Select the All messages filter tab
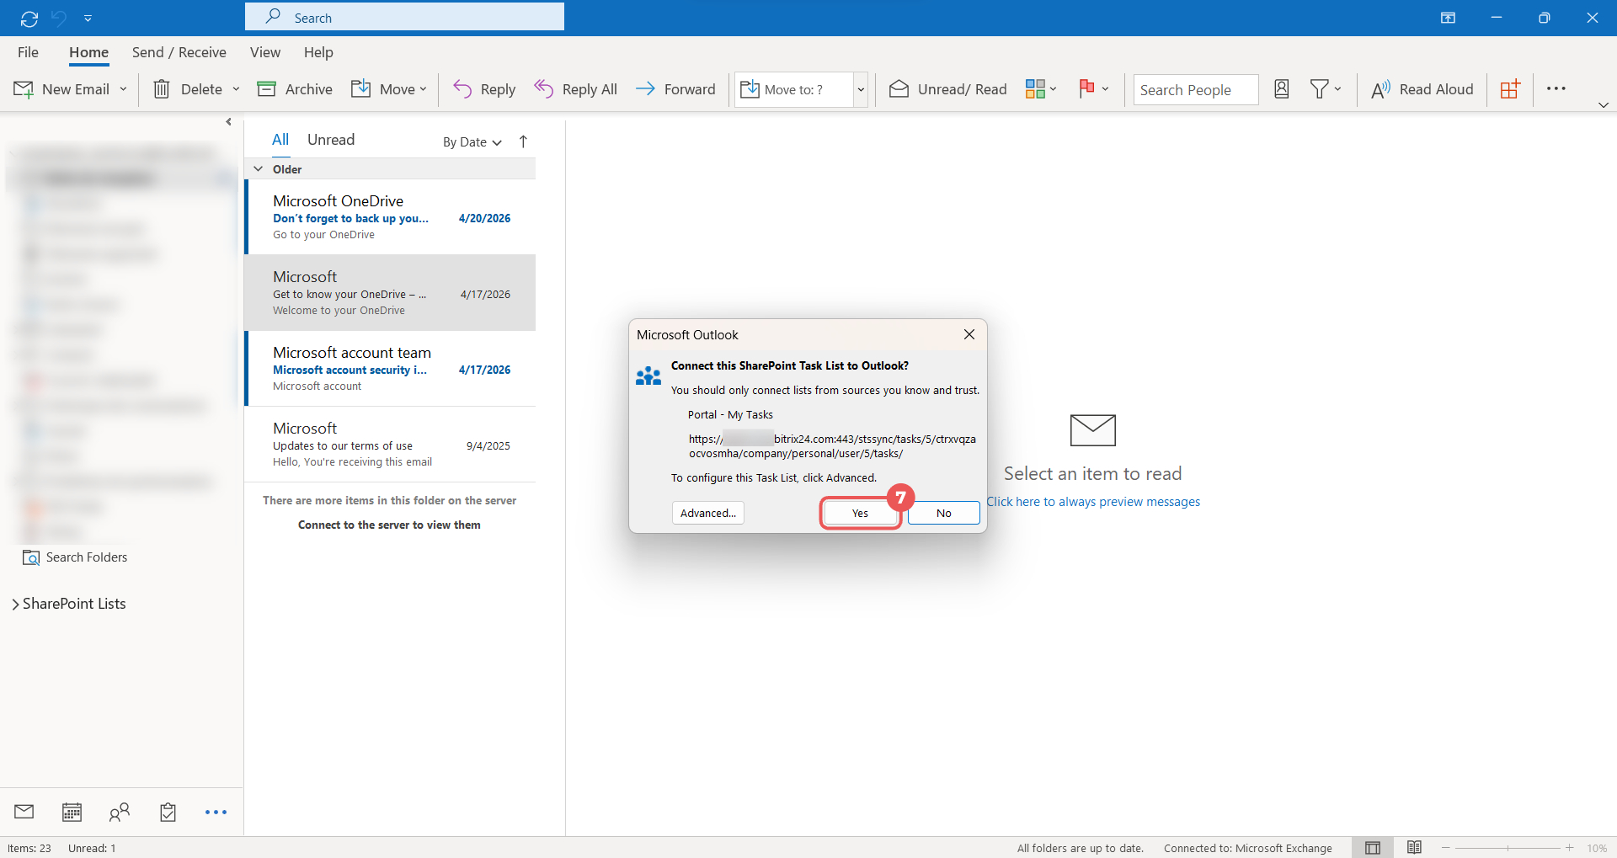Viewport: 1617px width, 858px height. point(280,140)
